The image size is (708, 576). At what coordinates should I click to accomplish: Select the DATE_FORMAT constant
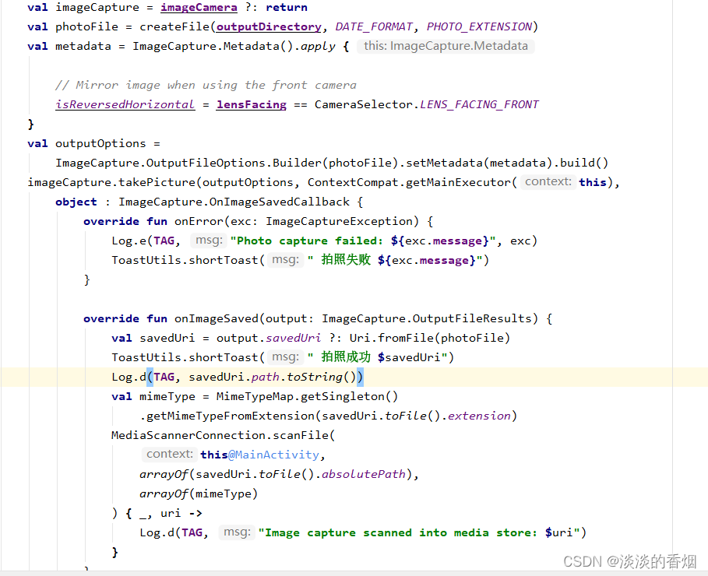point(374,27)
